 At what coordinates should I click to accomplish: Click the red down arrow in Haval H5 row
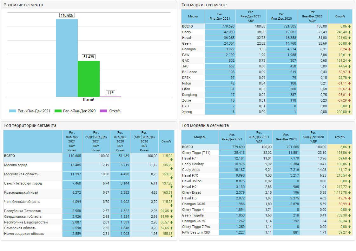click(x=349, y=198)
